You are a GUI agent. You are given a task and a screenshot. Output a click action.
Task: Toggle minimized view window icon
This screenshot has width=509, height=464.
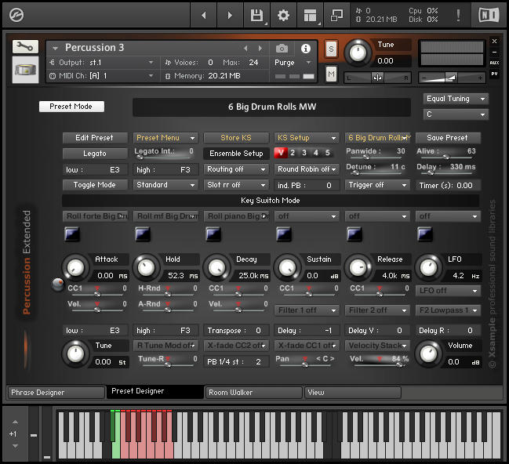(x=336, y=15)
